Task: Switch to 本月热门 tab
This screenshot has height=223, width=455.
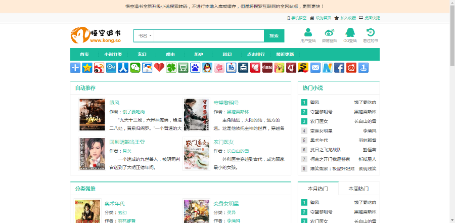Action: tap(318, 189)
